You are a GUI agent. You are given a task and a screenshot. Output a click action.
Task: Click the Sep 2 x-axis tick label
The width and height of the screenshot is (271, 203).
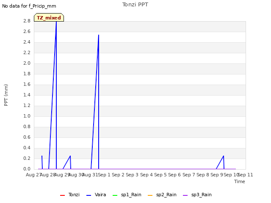coord(118,175)
